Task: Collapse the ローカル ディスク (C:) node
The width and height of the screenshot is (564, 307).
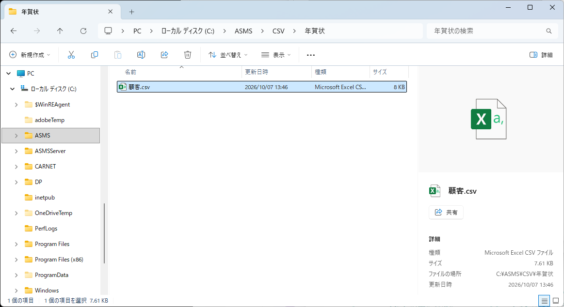Action: (x=13, y=89)
